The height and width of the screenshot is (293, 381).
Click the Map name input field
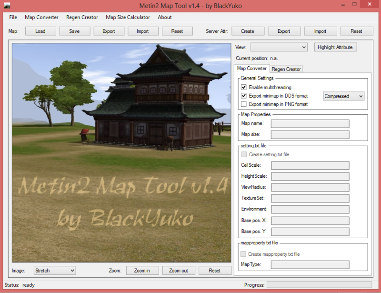click(x=310, y=123)
